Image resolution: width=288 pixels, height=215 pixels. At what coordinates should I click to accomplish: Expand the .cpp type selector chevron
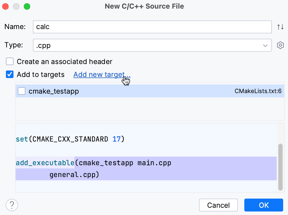(x=265, y=45)
